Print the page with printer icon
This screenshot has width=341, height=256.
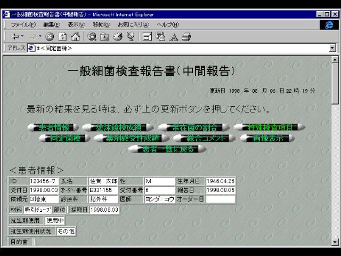185,37
